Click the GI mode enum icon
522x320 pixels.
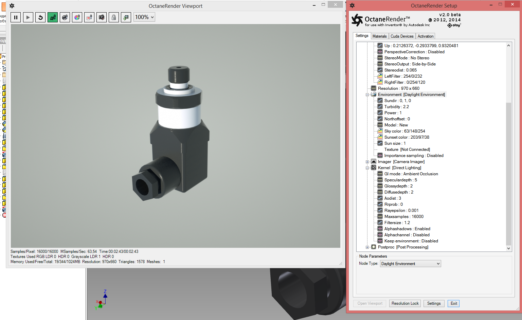pos(380,174)
